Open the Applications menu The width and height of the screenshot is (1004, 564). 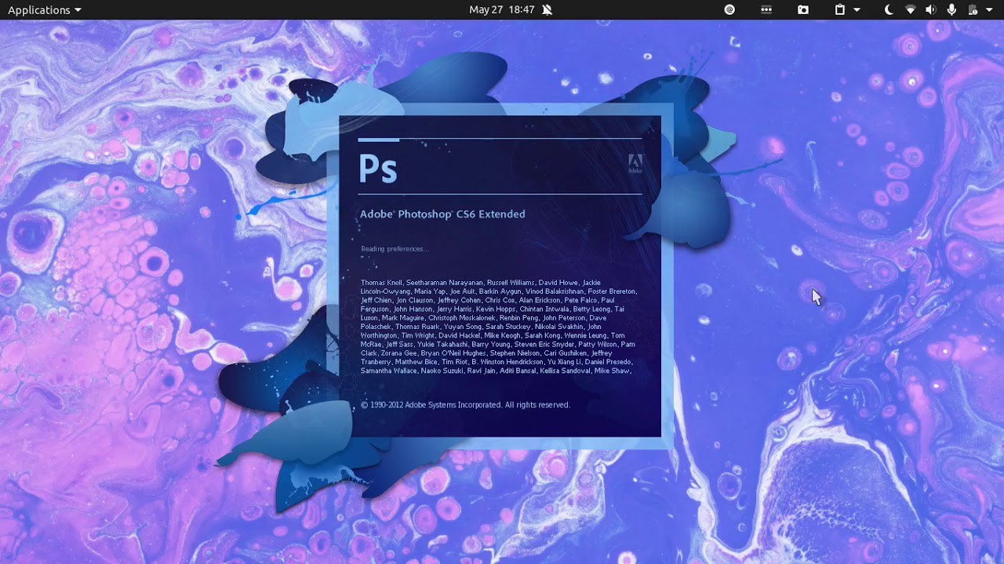[44, 9]
